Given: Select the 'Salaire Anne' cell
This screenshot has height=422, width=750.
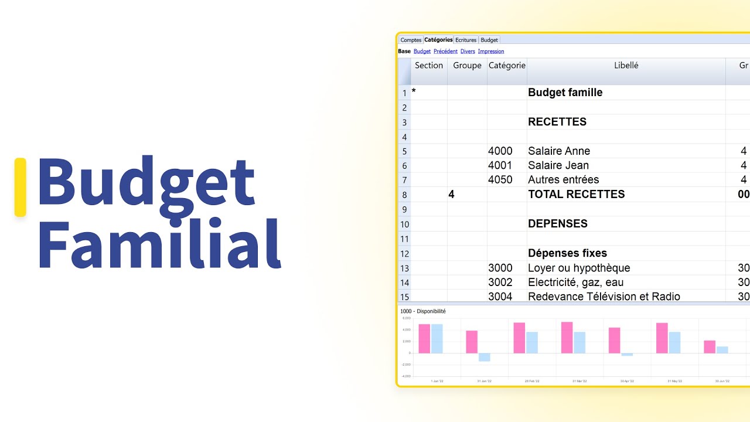Looking at the screenshot, I should (626, 151).
